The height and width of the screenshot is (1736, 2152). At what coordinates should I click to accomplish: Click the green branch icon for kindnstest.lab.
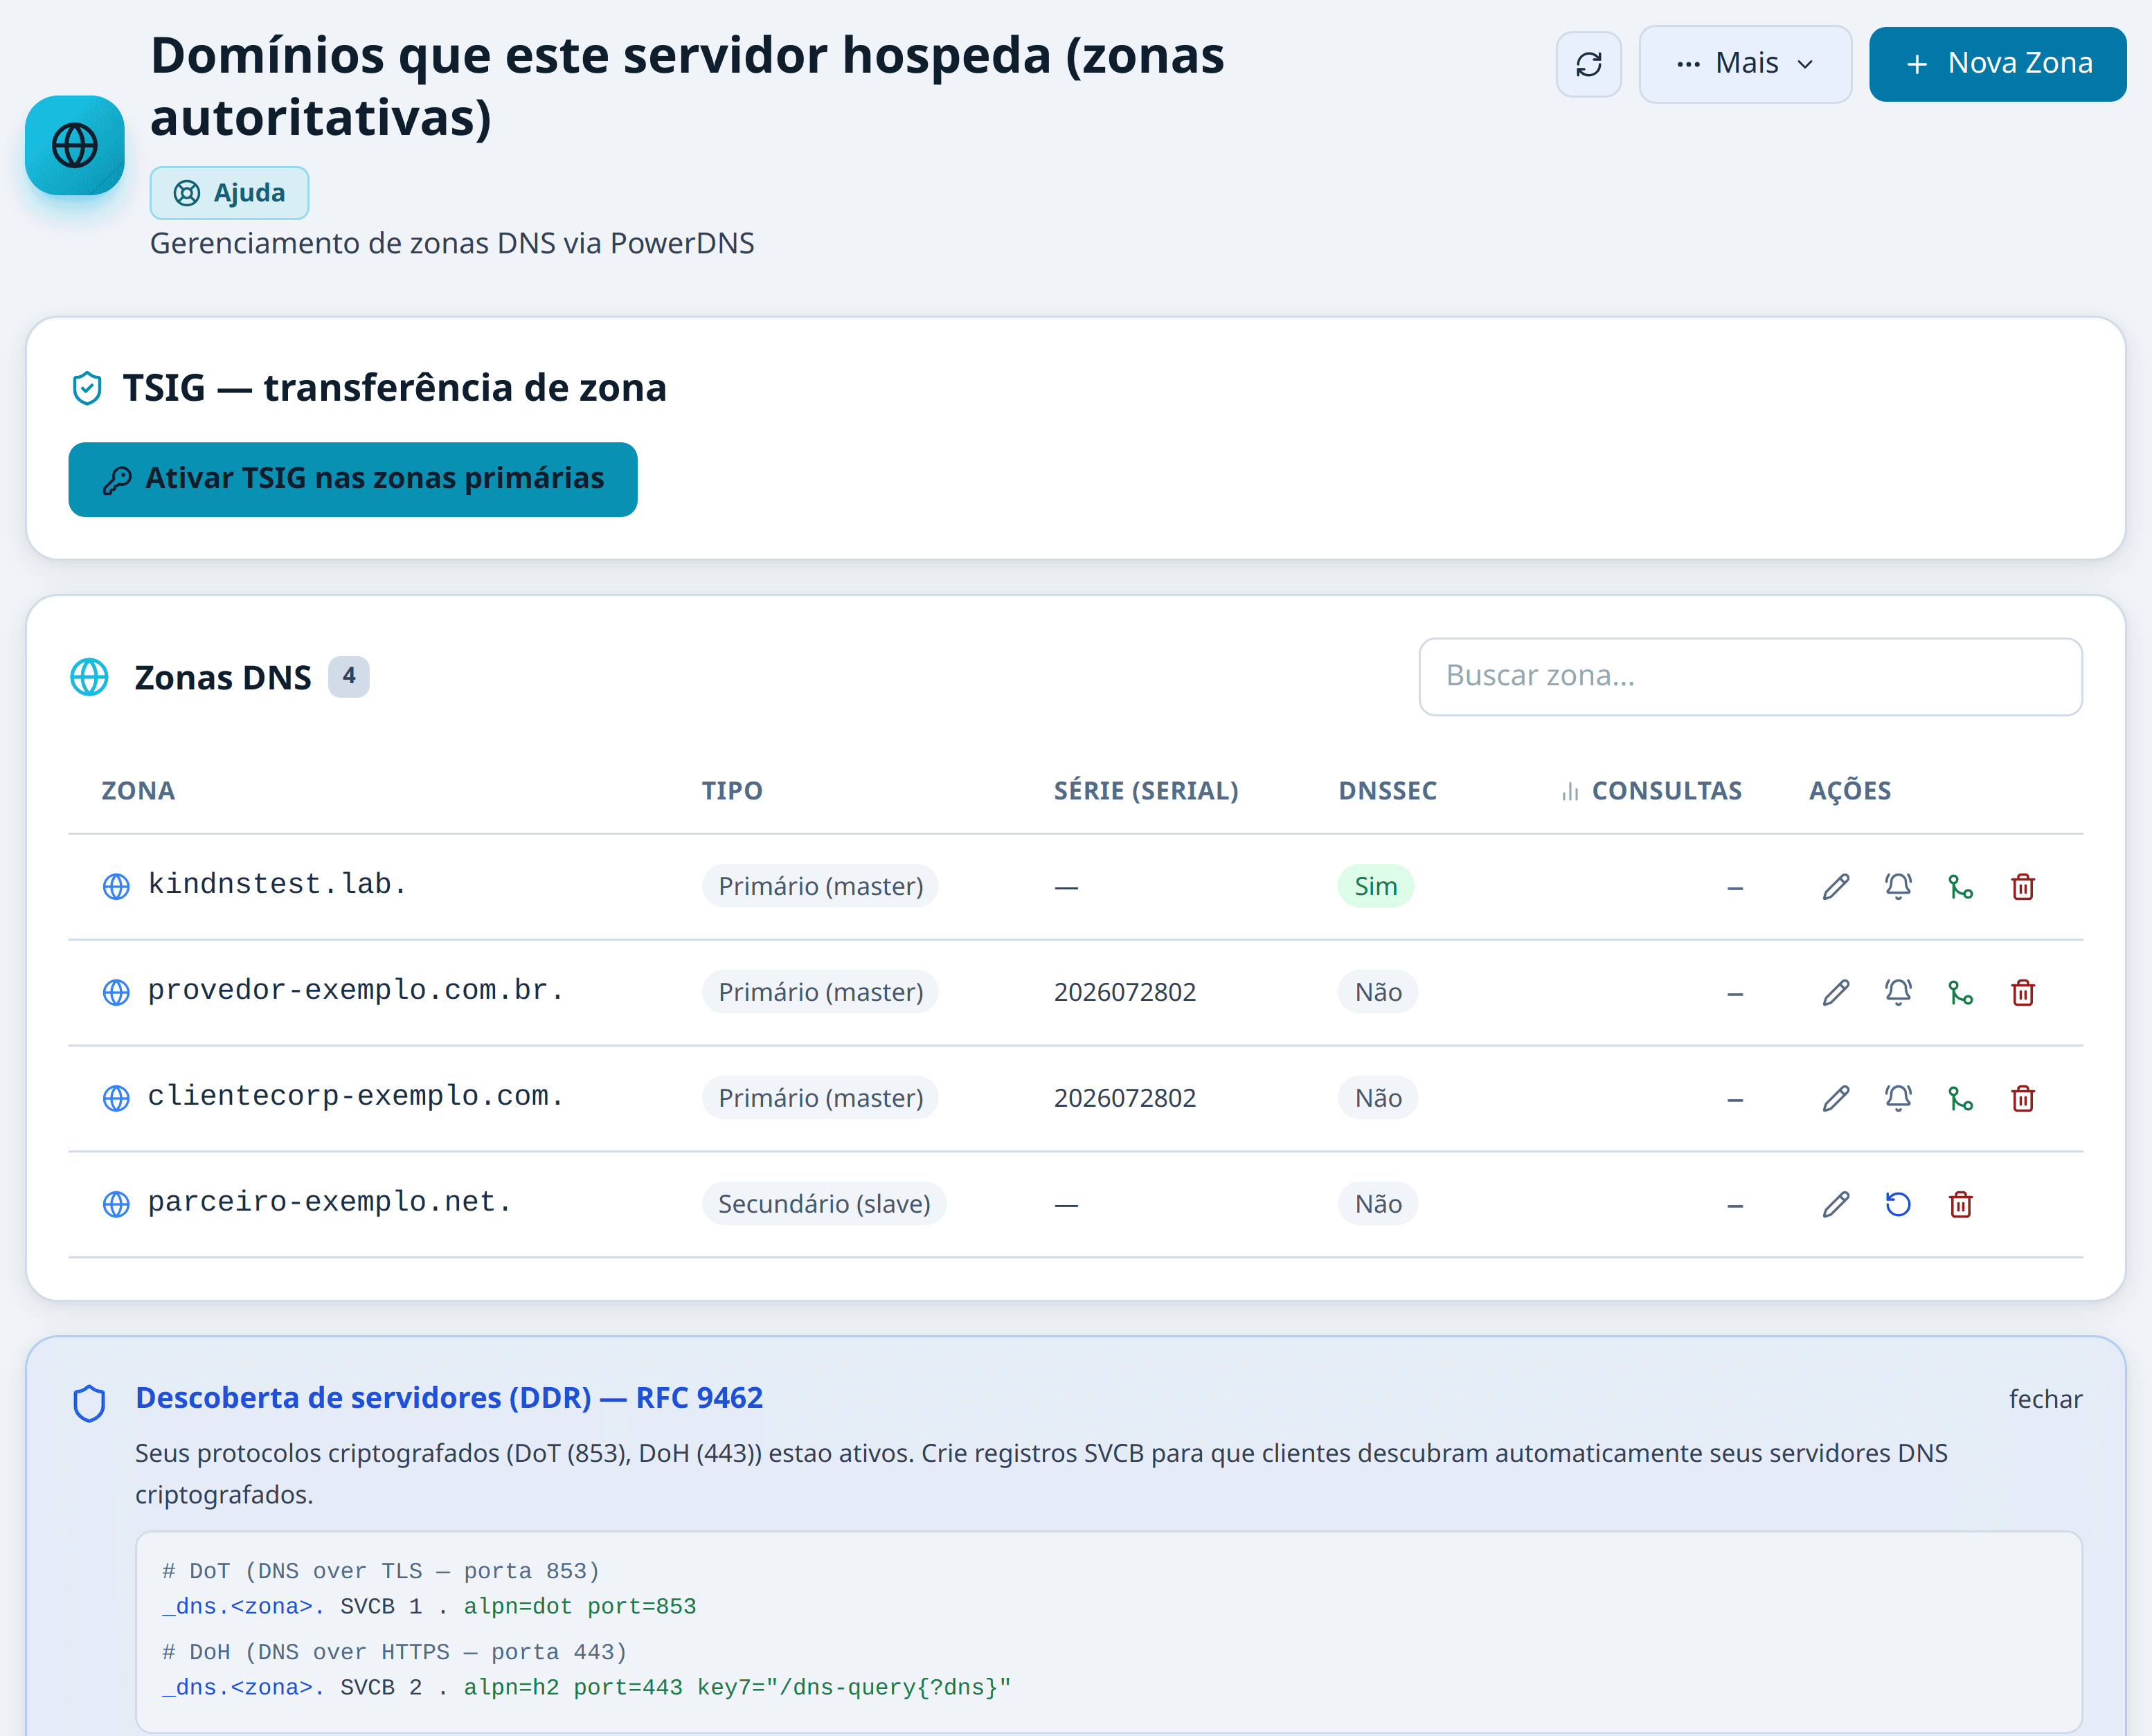1961,887
